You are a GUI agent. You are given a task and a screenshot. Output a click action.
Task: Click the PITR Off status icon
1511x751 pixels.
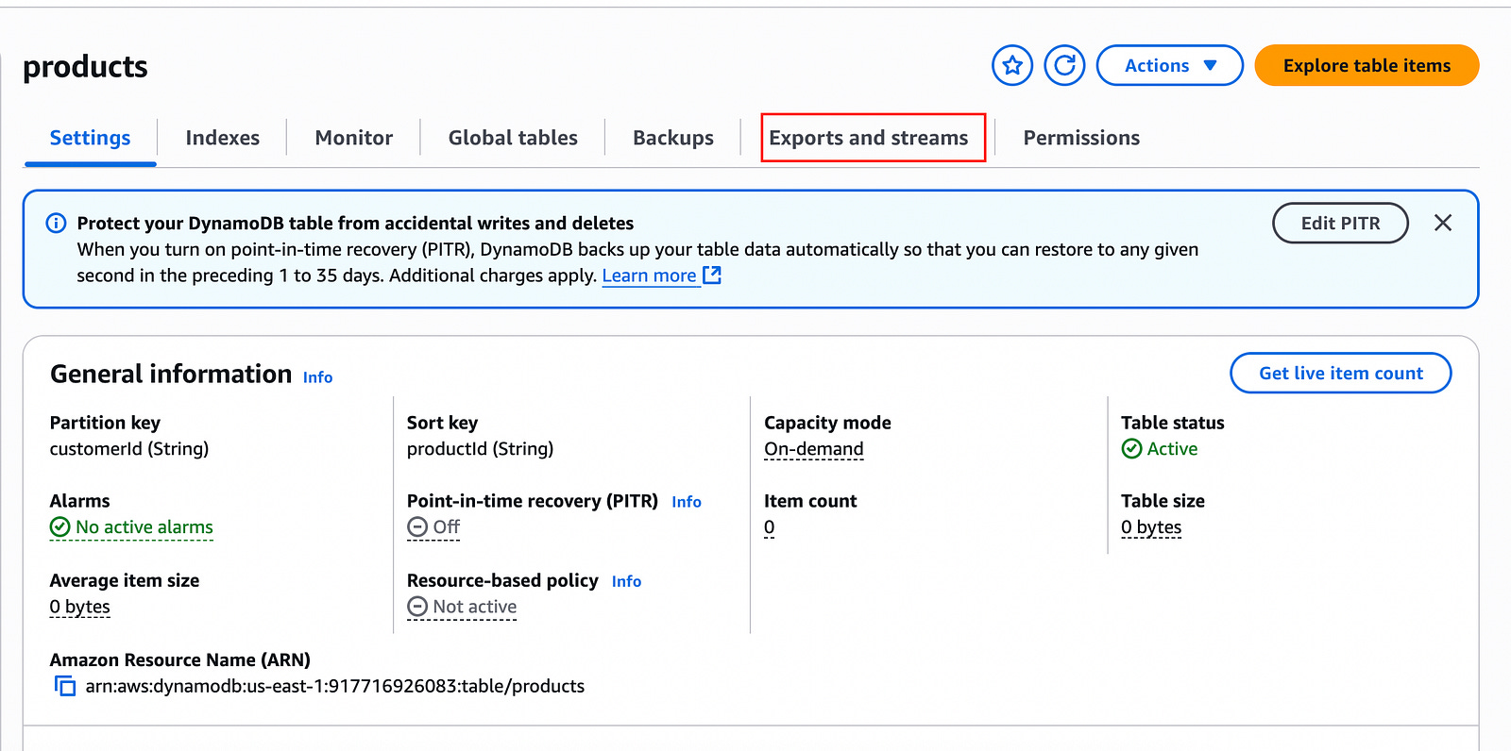[x=417, y=526]
